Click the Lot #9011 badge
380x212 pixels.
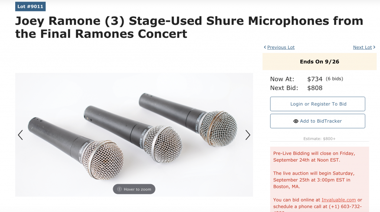click(30, 7)
